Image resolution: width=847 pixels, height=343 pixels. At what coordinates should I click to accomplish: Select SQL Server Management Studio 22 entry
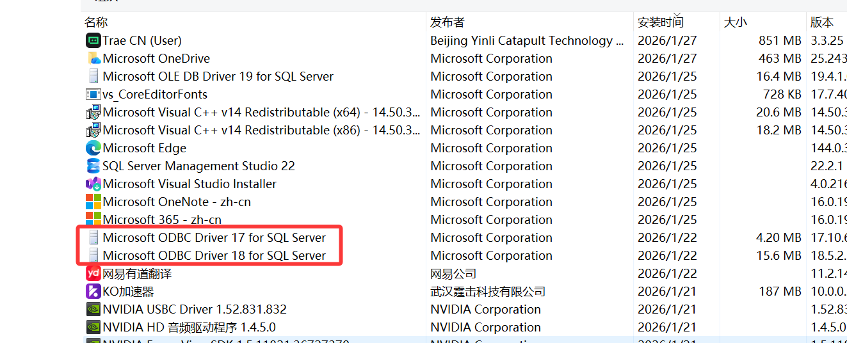coord(199,166)
